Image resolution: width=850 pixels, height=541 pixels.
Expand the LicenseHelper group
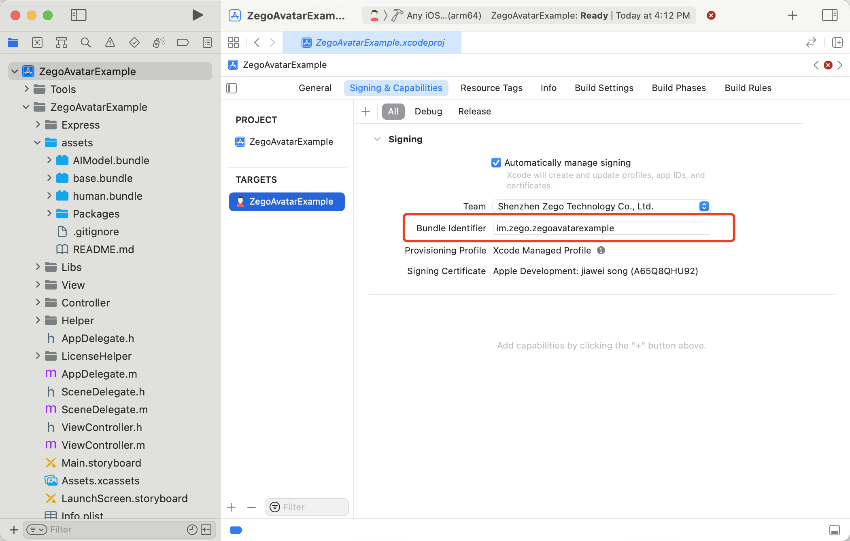click(x=38, y=356)
